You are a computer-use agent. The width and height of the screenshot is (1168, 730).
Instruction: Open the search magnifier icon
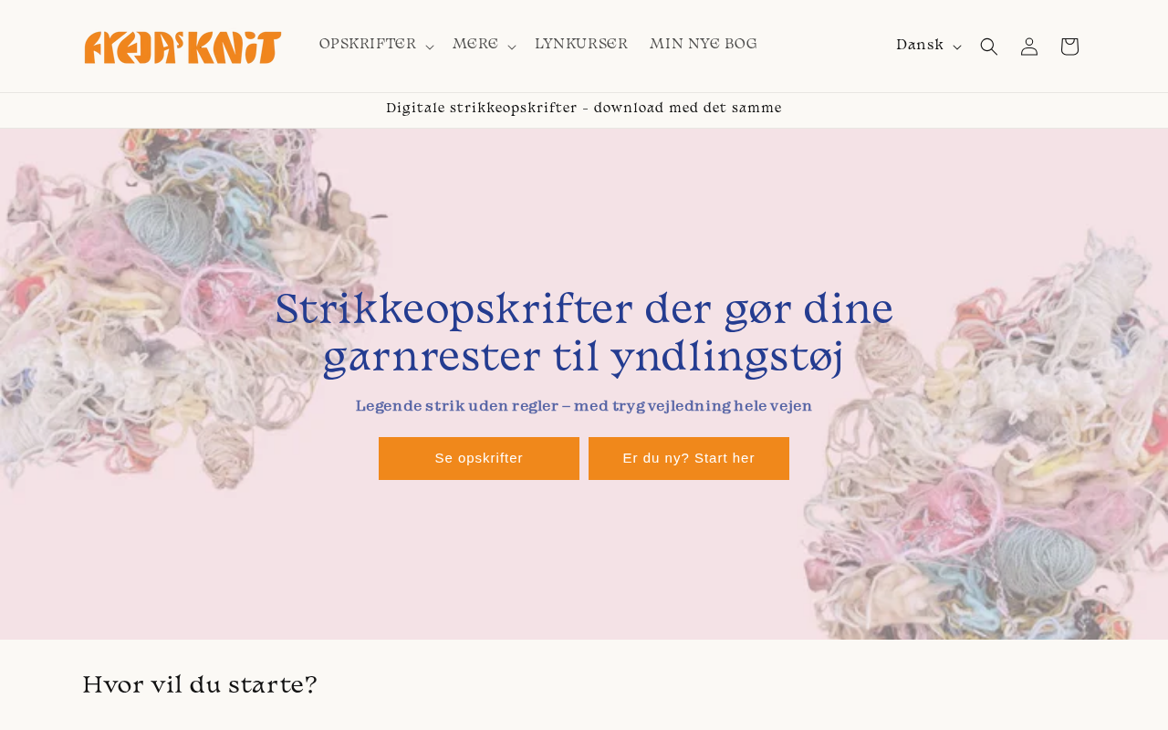[989, 47]
